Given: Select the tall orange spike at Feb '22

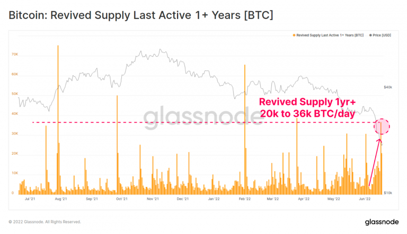Looking at the screenshot, I should pos(244,130).
